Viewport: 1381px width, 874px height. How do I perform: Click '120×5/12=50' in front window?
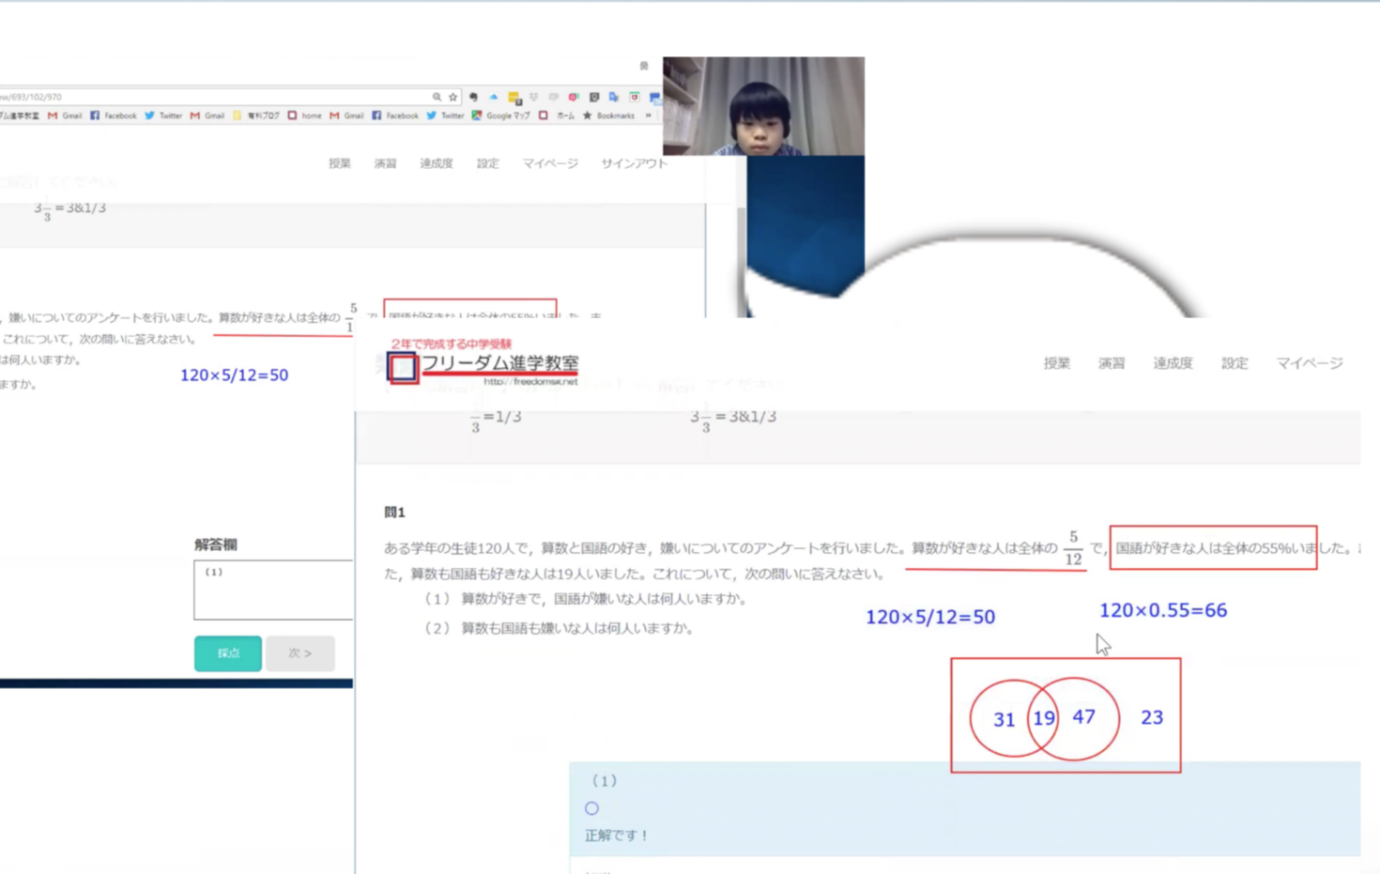(929, 617)
